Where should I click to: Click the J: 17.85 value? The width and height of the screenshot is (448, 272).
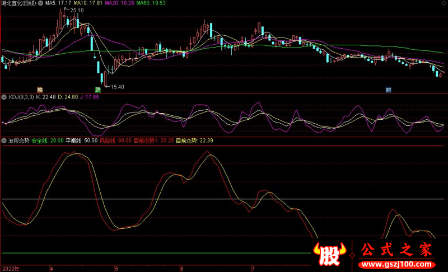pos(90,97)
